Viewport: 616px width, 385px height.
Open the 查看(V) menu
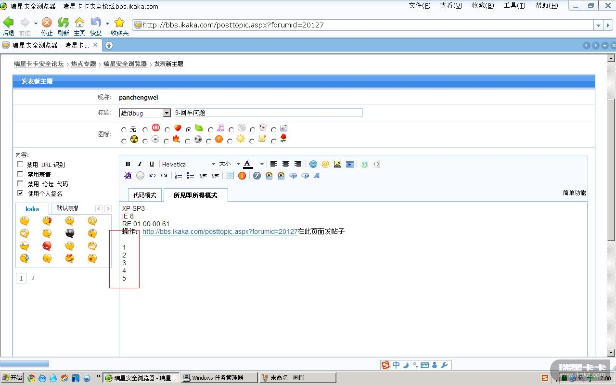[x=451, y=6]
